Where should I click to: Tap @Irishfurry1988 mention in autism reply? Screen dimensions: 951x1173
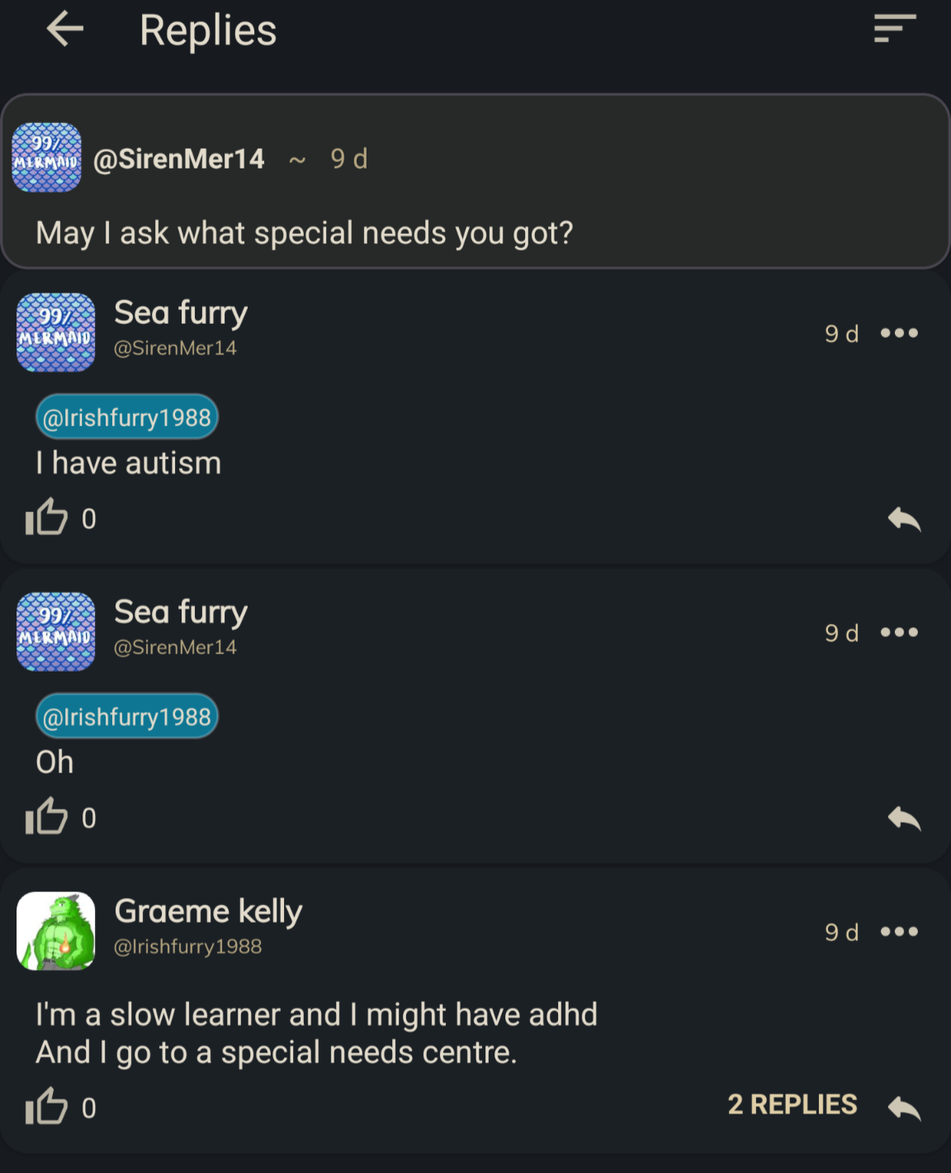point(126,418)
